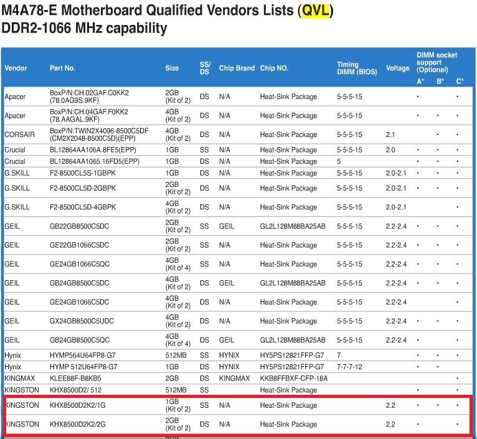Click chip number KKB8FFBXF-CFP-18A
Image resolution: width=477 pixels, height=439 pixels.
coord(294,379)
